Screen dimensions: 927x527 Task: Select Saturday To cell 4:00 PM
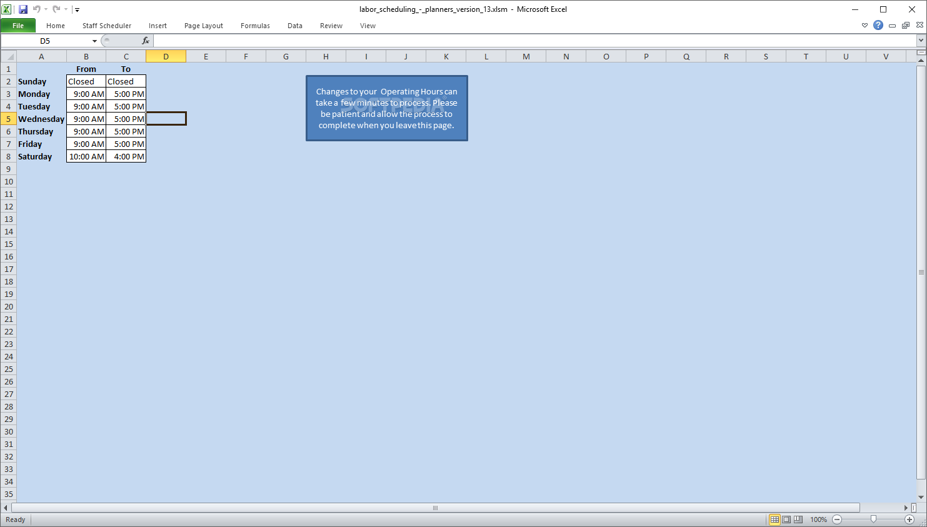tap(126, 156)
